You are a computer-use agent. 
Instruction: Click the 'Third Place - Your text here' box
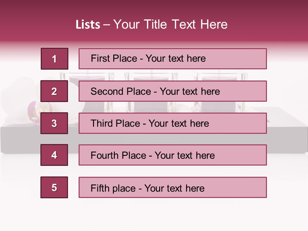[x=173, y=123]
